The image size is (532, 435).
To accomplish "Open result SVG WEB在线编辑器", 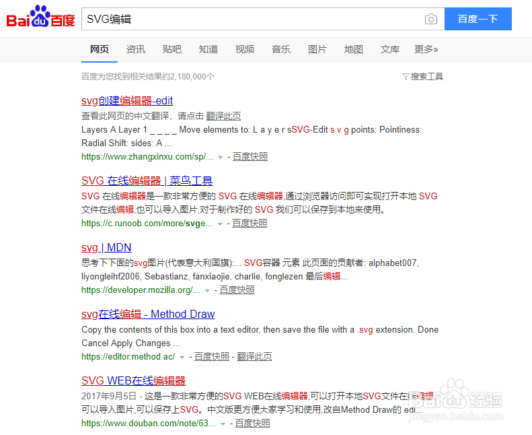I will (x=133, y=381).
